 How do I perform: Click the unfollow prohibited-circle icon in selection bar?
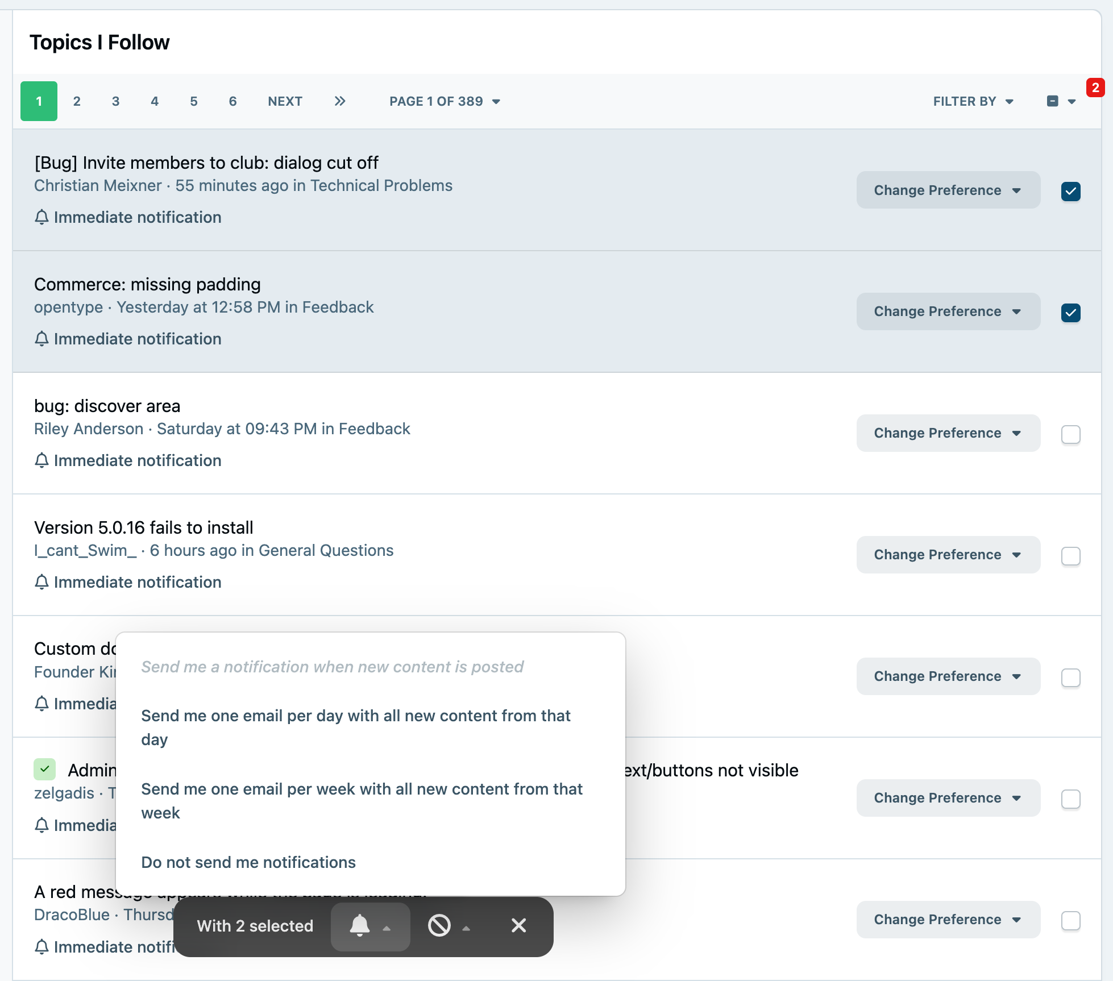(x=439, y=926)
